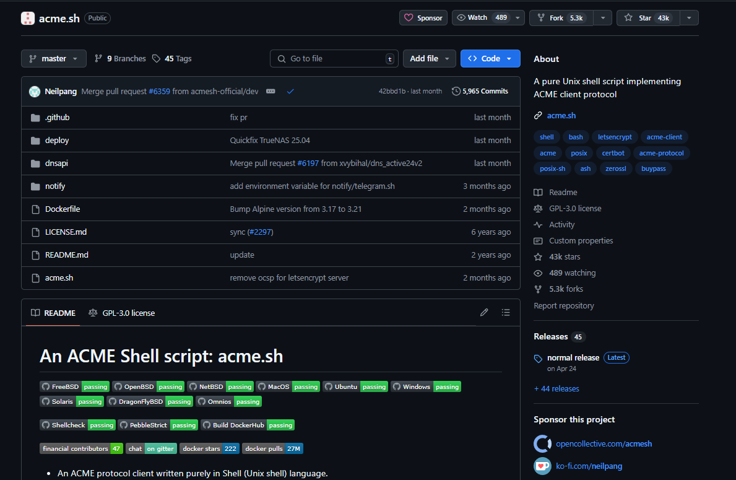Screen dimensions: 736x480
Task: View the 45 Tags link
Action: [172, 59]
